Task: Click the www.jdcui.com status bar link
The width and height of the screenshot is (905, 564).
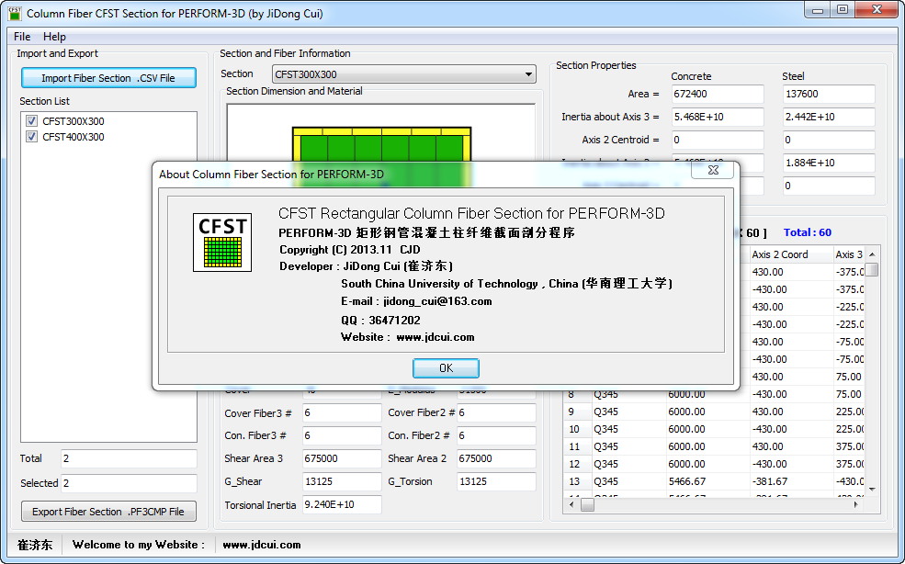Action: point(262,545)
